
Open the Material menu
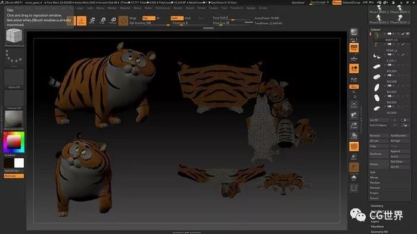tap(125, 8)
